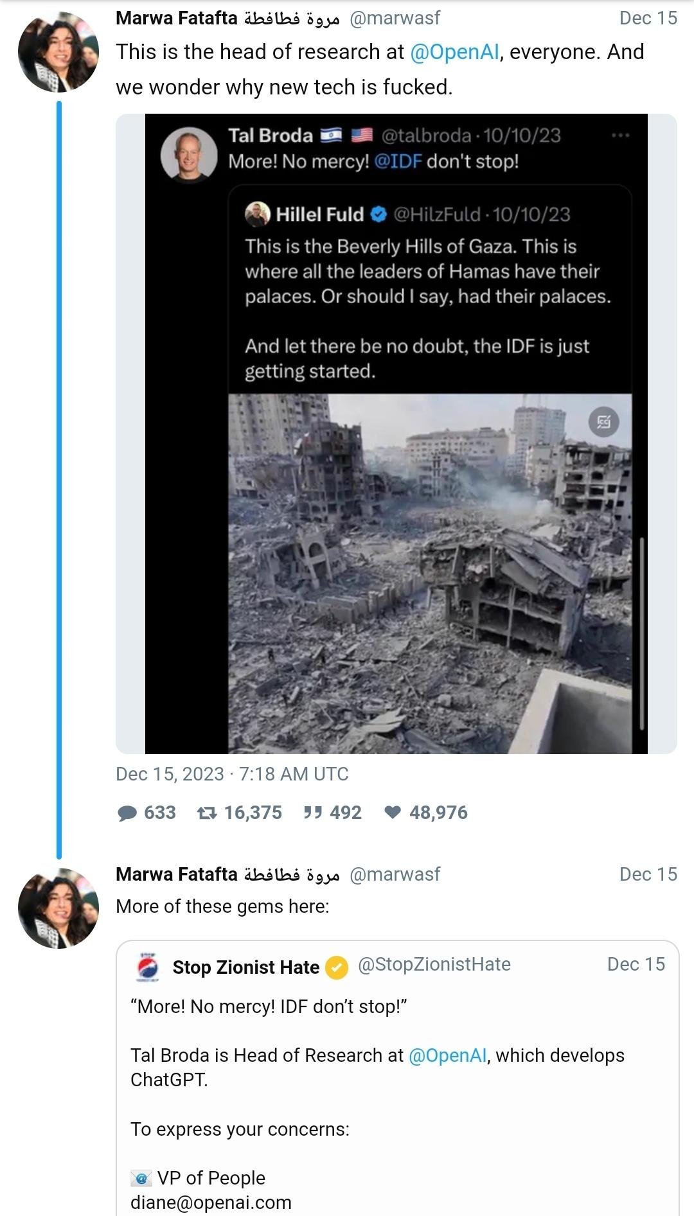The width and height of the screenshot is (694, 1216).
Task: Open the @OpenAI mention in first tweet
Action: [454, 52]
